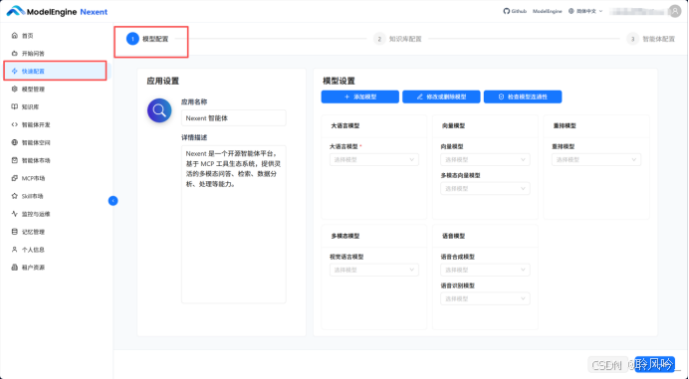
Task: Select step 1 模型配置
Action: pos(147,39)
